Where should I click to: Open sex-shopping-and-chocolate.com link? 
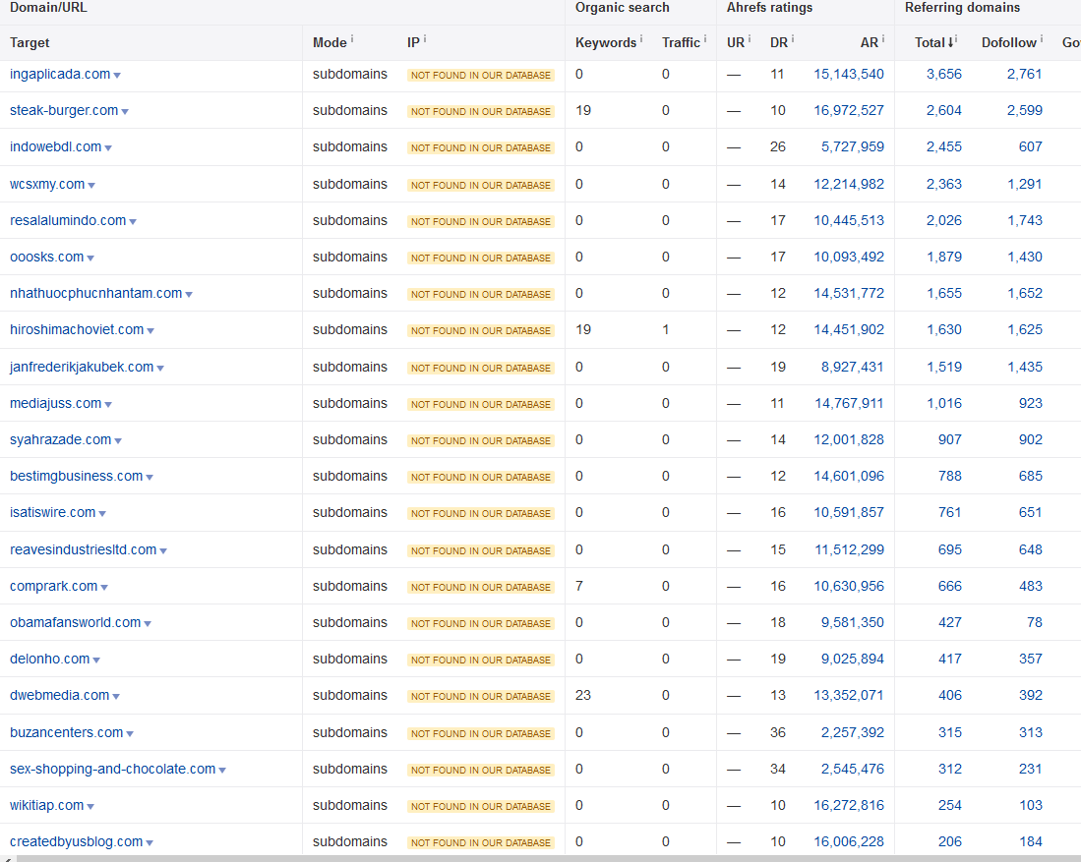pyautogui.click(x=112, y=769)
